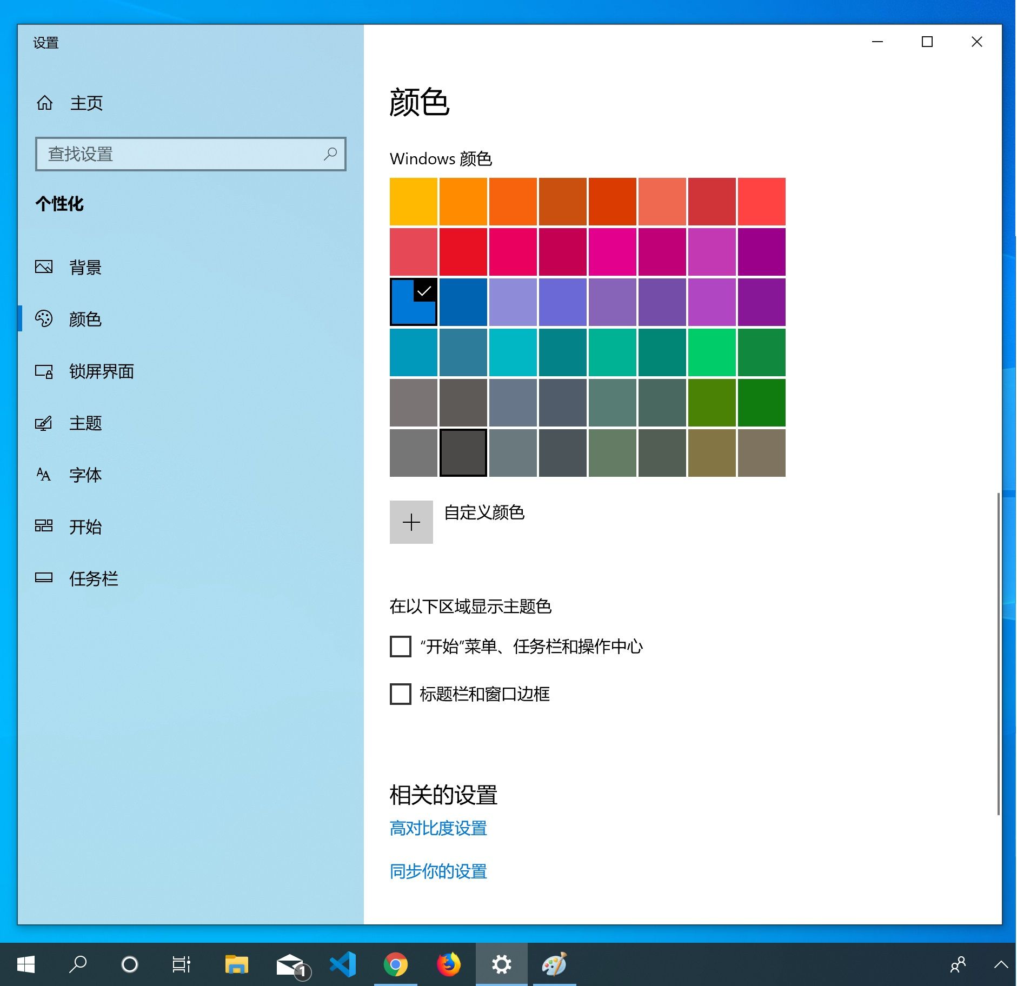Check the 标题栏和窗口边框 checkbox
This screenshot has width=1017, height=986.
[401, 694]
